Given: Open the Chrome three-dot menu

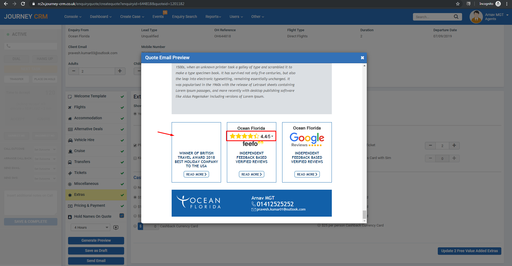Looking at the screenshot, I should 507,4.
